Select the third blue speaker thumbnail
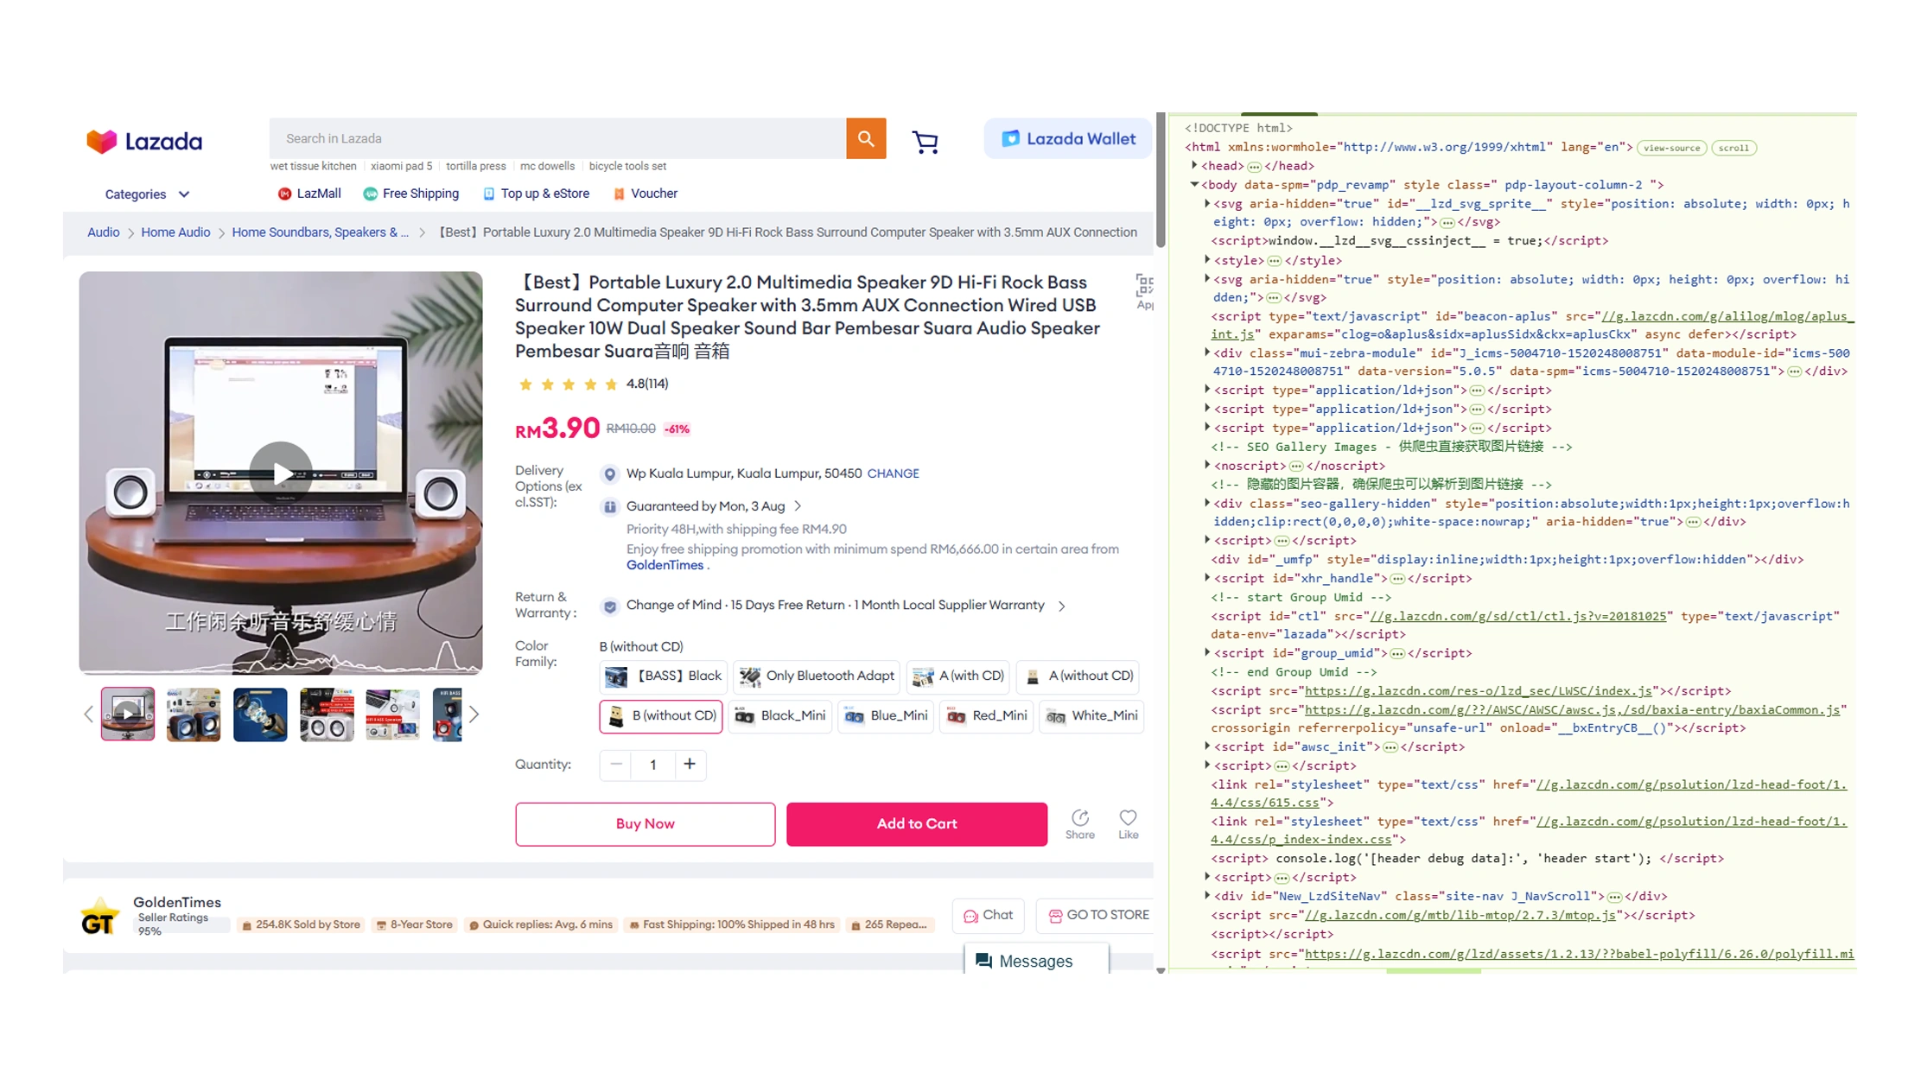 click(x=260, y=714)
